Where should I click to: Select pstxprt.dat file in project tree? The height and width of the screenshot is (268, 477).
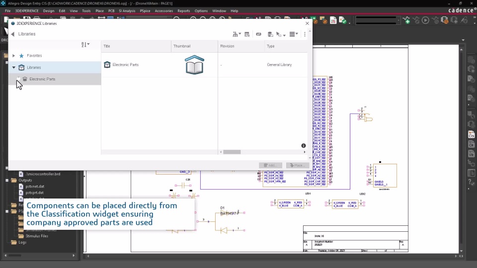pos(34,193)
